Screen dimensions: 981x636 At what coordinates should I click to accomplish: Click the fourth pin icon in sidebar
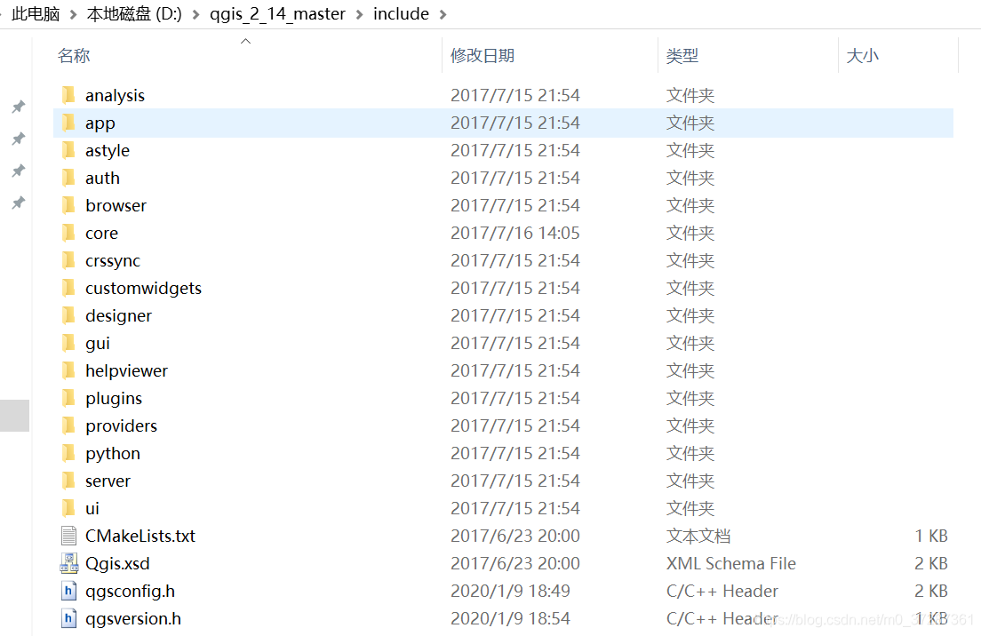tap(19, 203)
